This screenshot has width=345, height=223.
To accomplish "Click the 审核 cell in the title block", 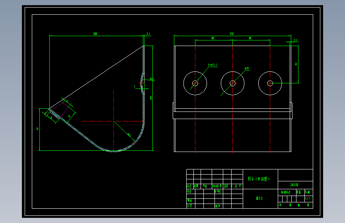I will coord(190,201).
